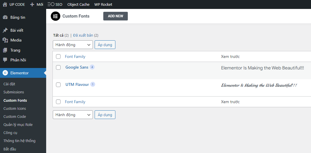The image size is (311, 153).
Task: Click the Elementor logo beside Custom Fonts
Action: 55,16
